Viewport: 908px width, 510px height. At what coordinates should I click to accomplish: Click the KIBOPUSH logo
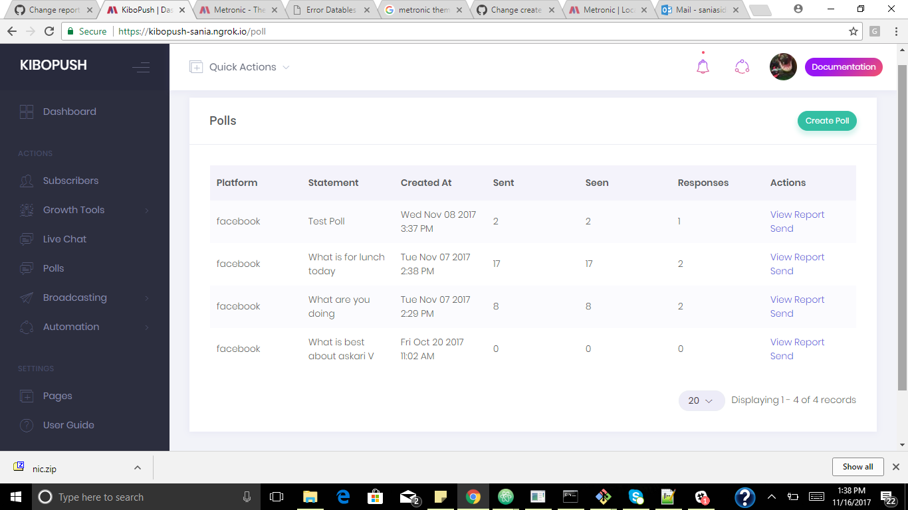tap(53, 65)
